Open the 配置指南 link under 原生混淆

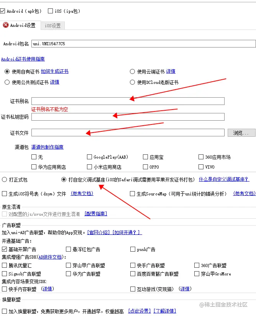coord(96,214)
